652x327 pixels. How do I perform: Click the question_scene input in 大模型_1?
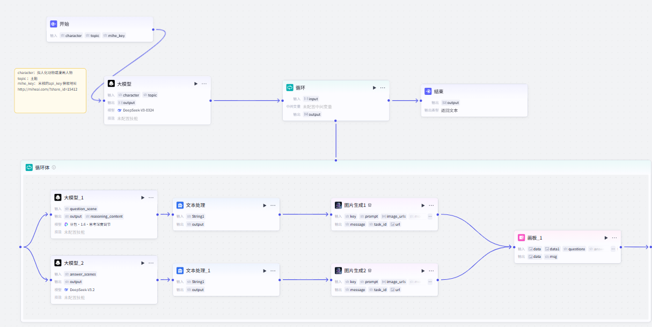[x=80, y=209]
